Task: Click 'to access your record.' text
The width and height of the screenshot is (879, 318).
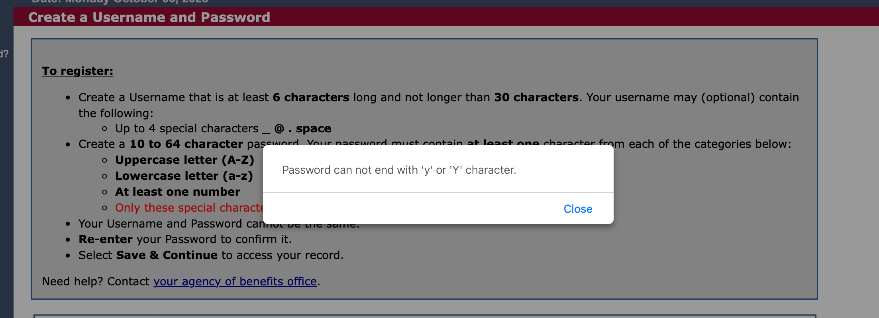Action: (282, 255)
